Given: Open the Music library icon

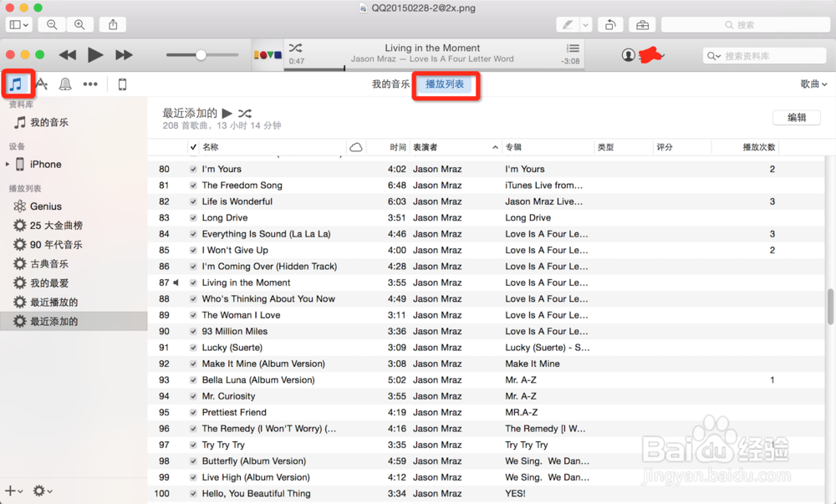Looking at the screenshot, I should [x=16, y=84].
